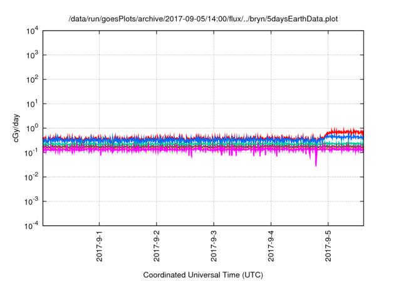Click the 2017-9-3 date tick label
401x281 pixels.
pyautogui.click(x=214, y=246)
